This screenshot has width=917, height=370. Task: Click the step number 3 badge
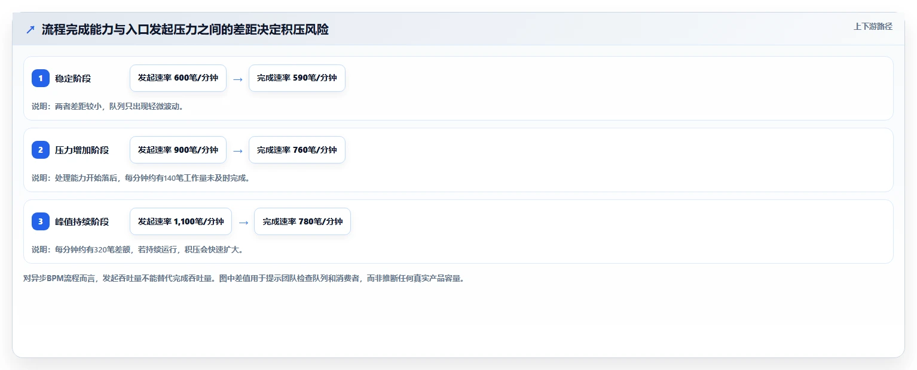tap(41, 221)
